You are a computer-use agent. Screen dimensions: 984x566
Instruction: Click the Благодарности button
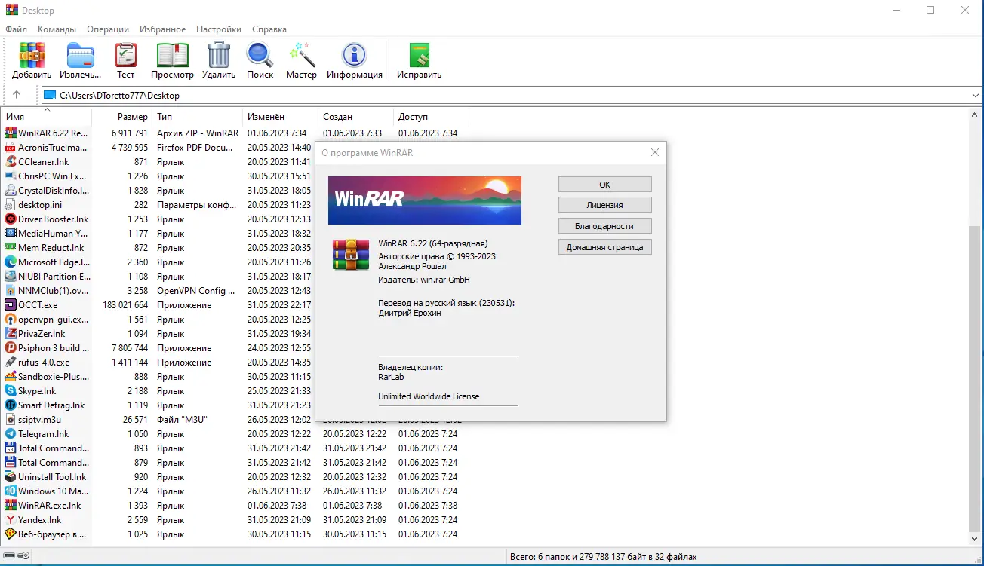click(x=604, y=226)
